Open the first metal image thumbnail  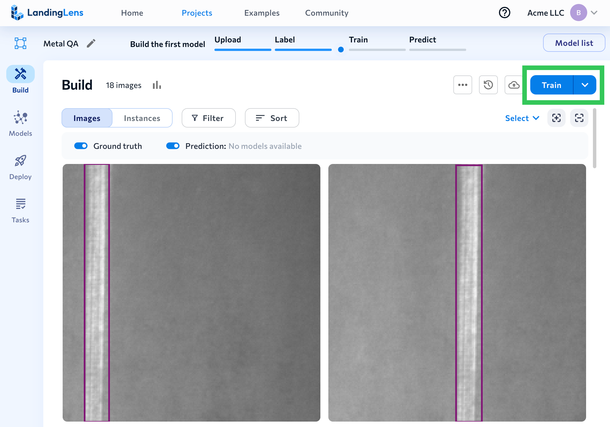(x=191, y=292)
